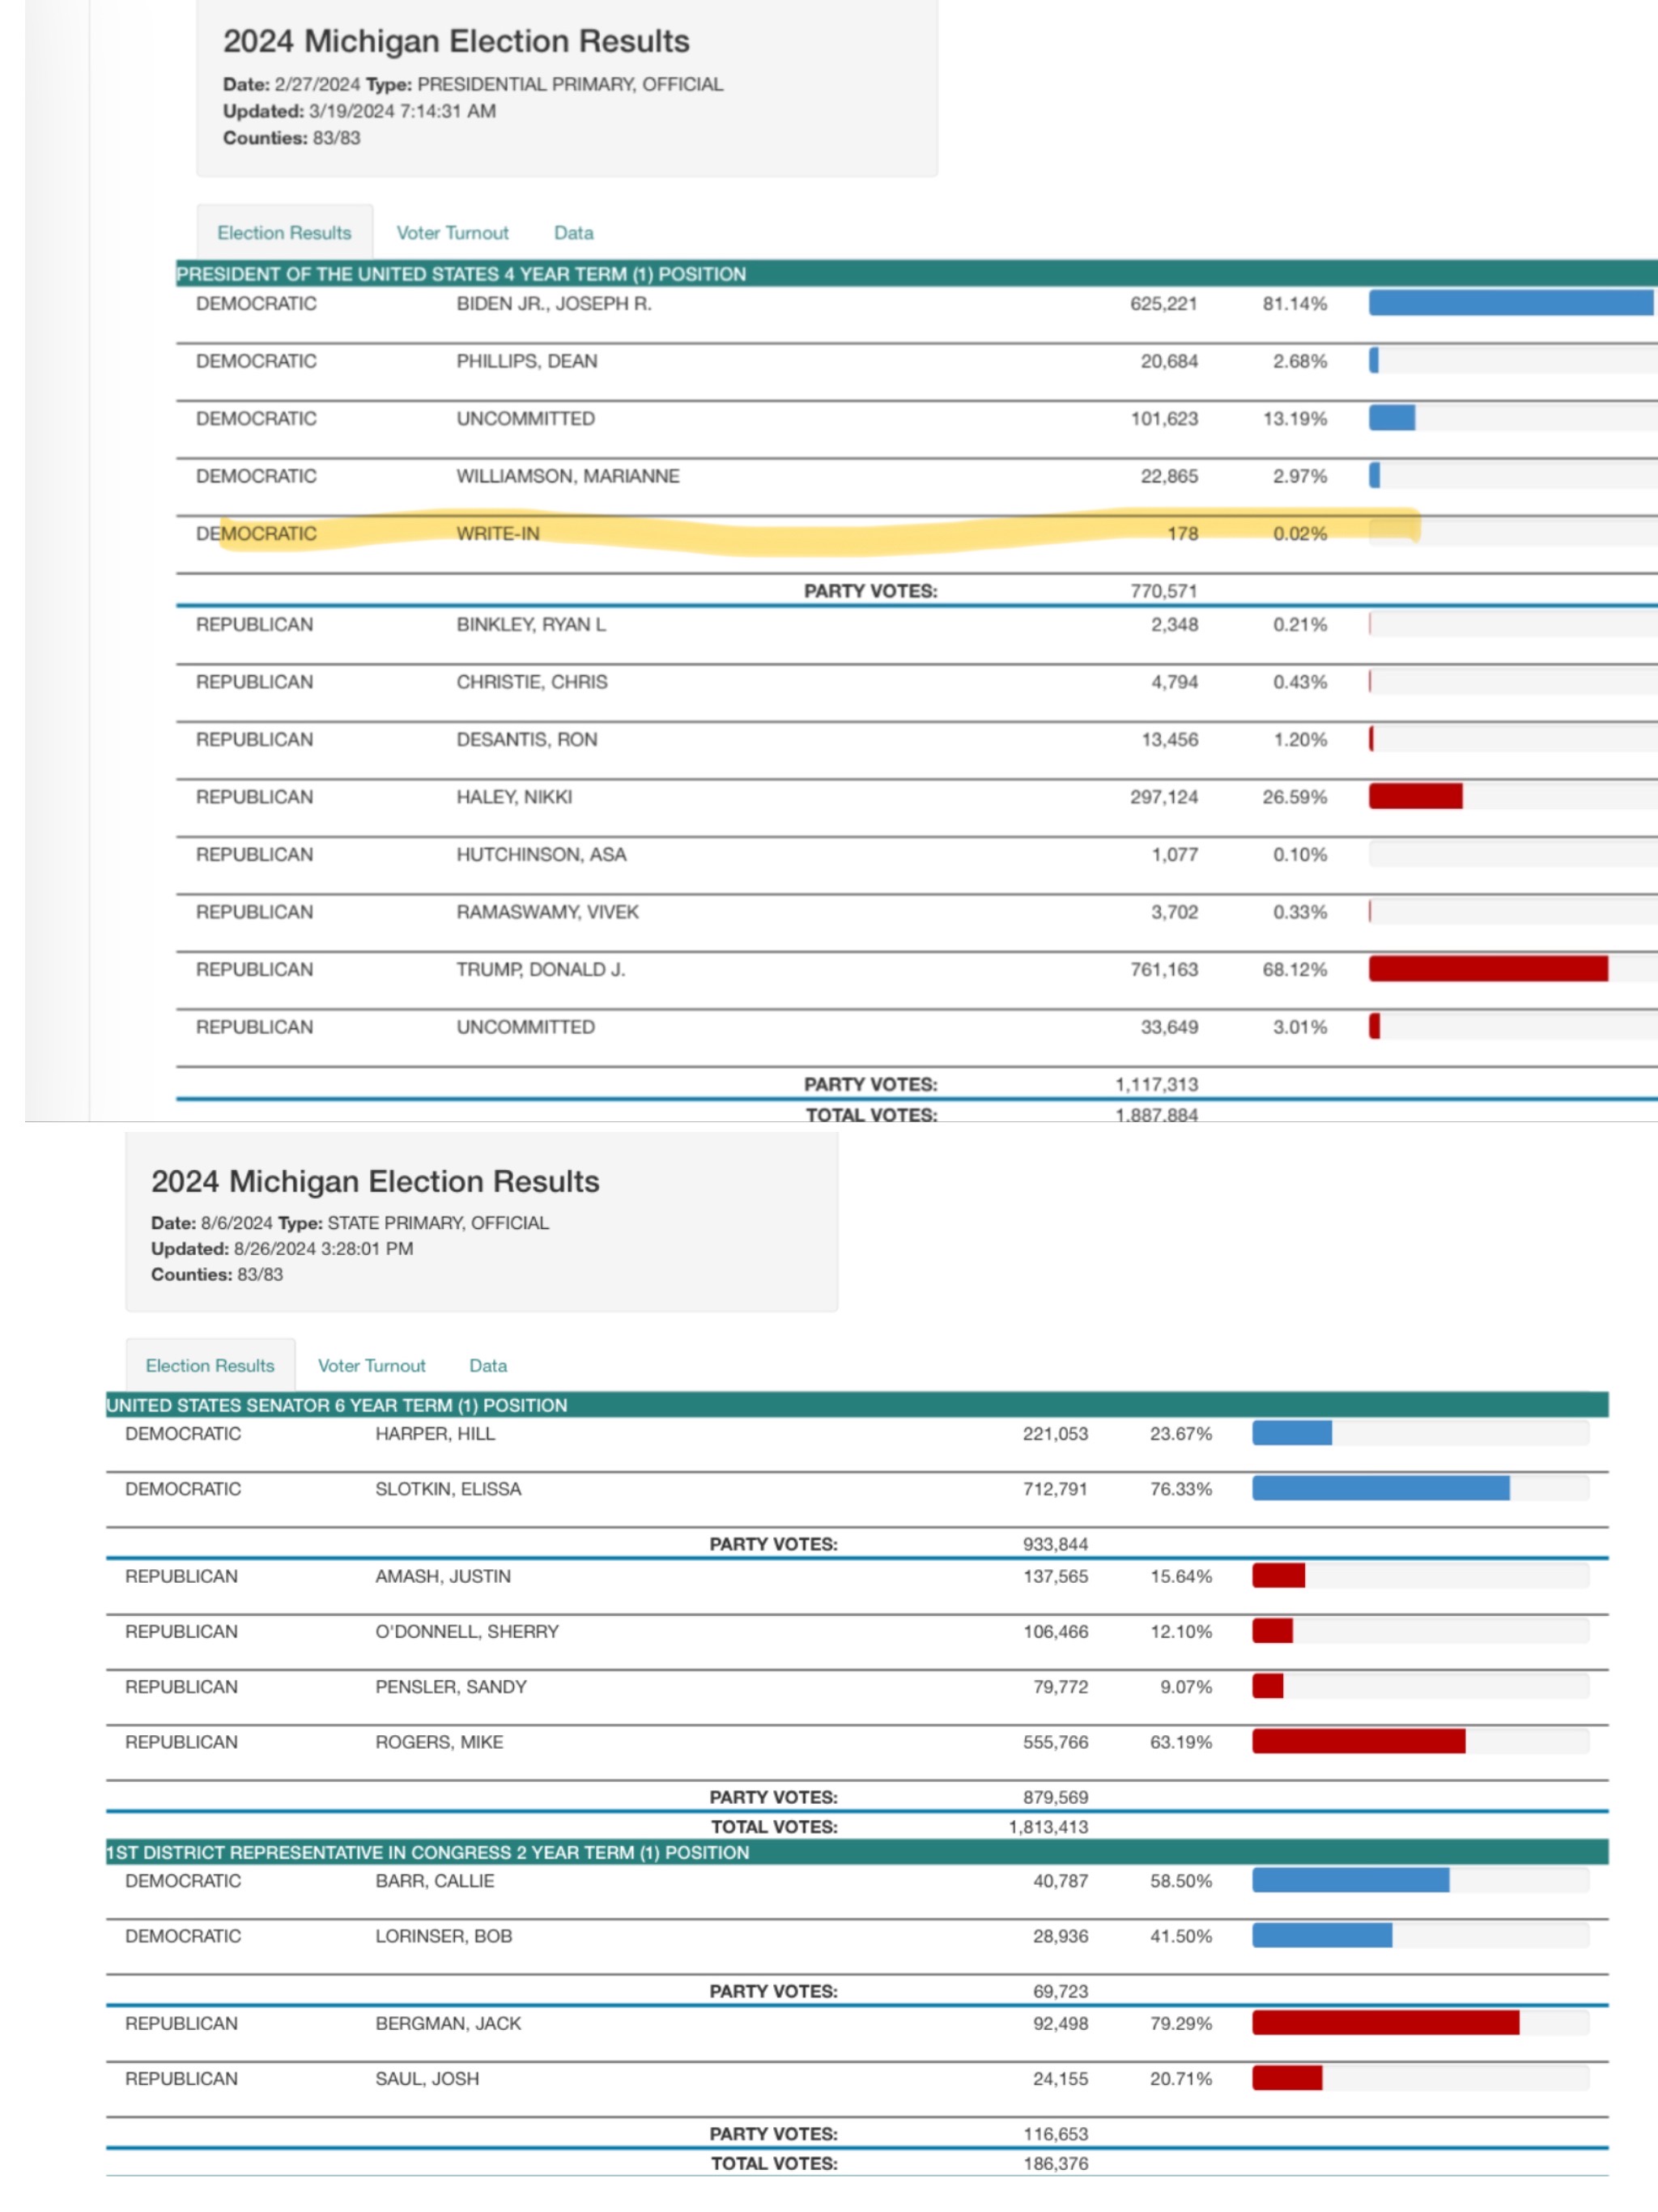Click the Barr, Callie percentage bar
Viewport: 1658px width, 2212px height.
tap(1350, 1880)
